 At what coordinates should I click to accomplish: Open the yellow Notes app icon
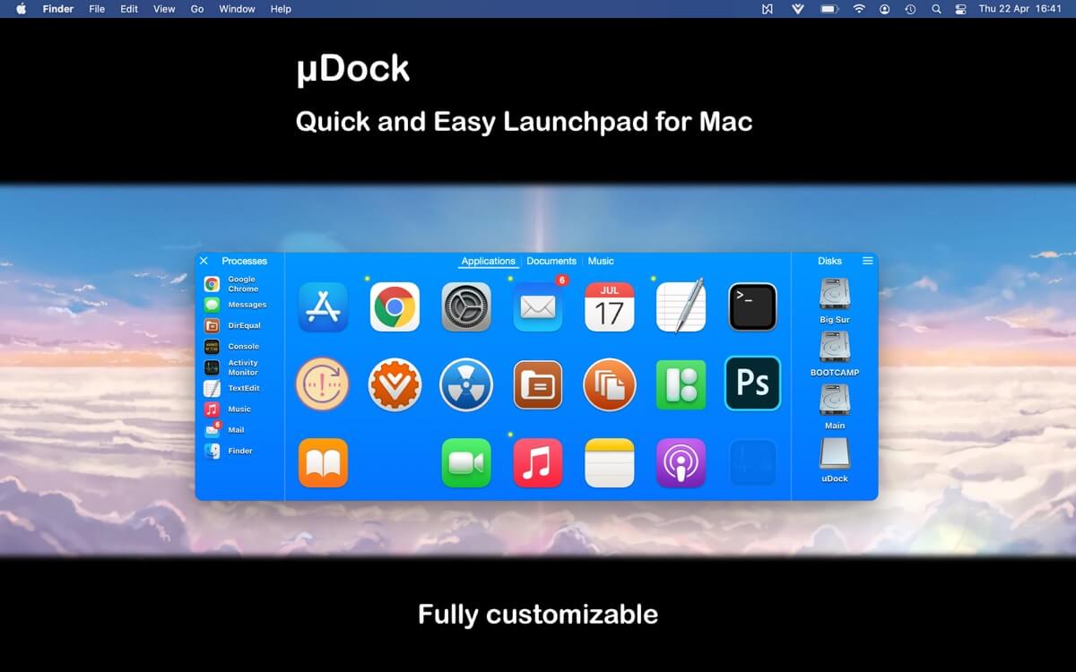[x=610, y=463]
